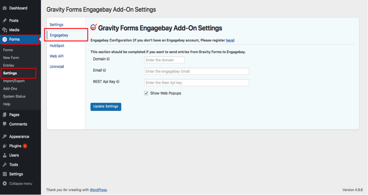This screenshot has width=368, height=195.
Task: Click the 'here' registration link
Action: [229, 40]
